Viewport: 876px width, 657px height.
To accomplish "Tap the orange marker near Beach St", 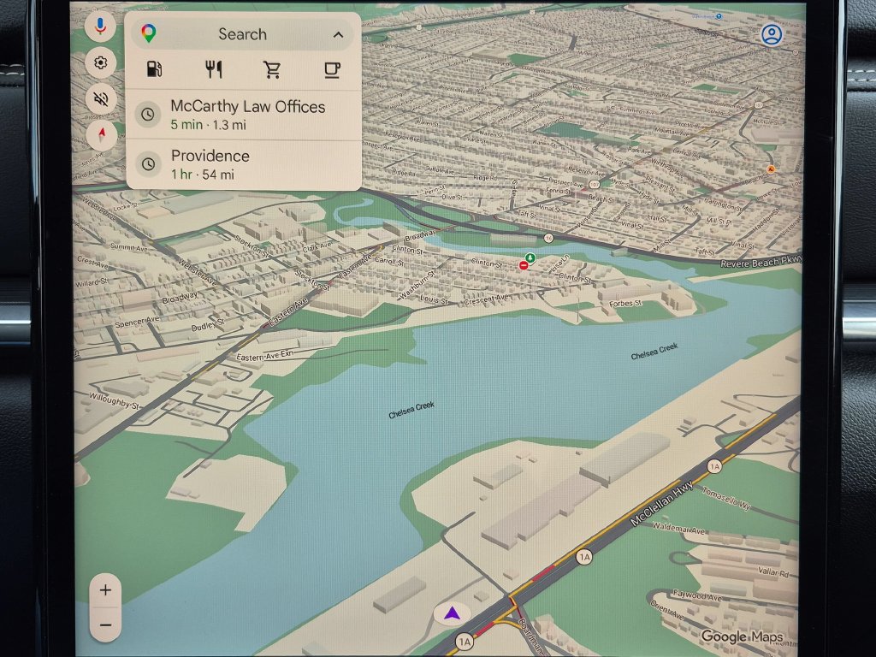I will point(771,169).
